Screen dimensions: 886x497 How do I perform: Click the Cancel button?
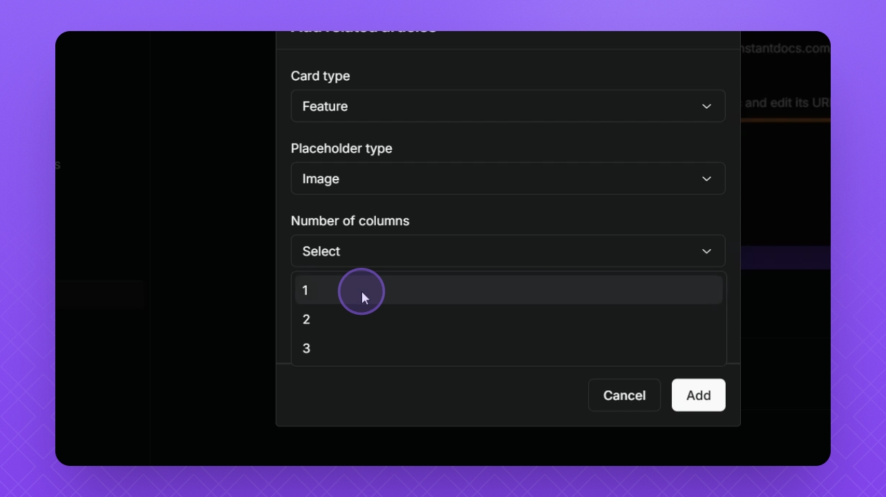624,396
